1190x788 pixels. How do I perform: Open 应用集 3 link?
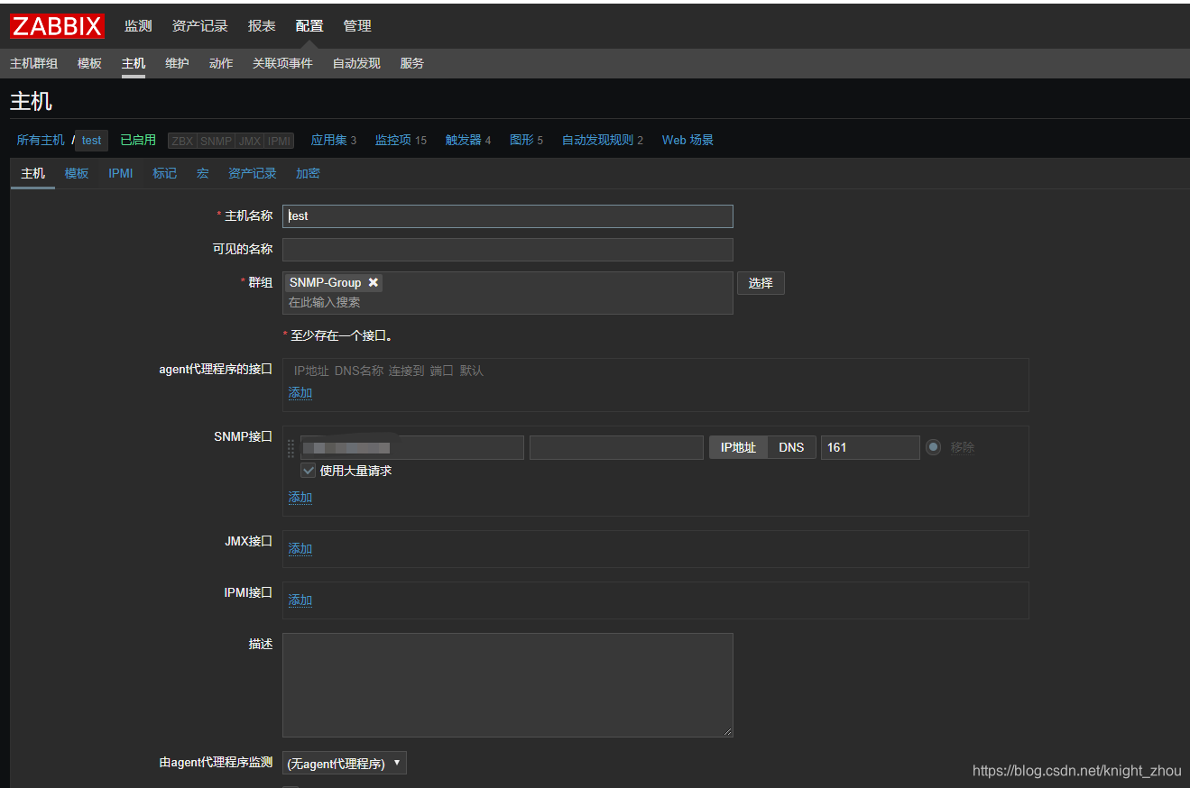tap(333, 140)
